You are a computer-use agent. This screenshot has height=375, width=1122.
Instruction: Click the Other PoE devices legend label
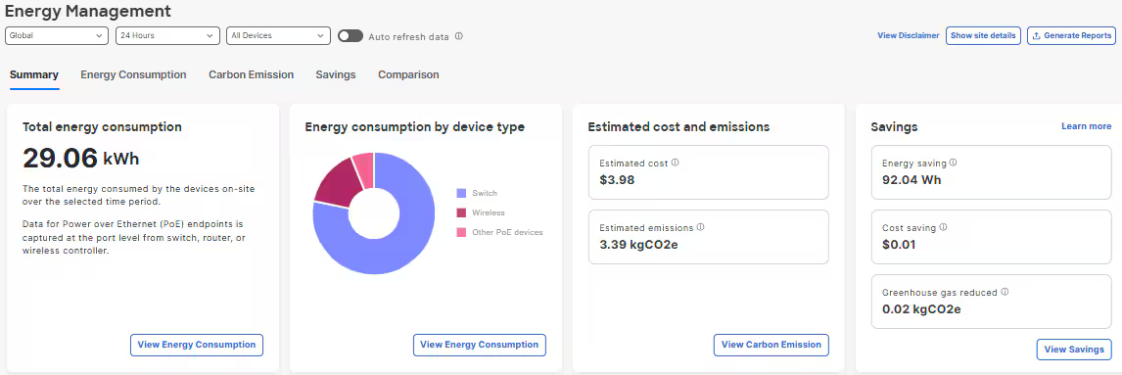coord(507,232)
